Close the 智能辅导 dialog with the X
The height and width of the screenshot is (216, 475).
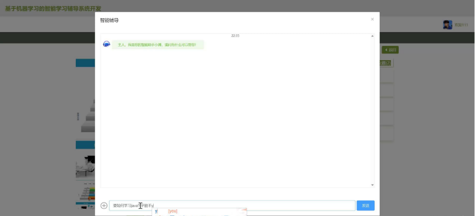click(372, 19)
